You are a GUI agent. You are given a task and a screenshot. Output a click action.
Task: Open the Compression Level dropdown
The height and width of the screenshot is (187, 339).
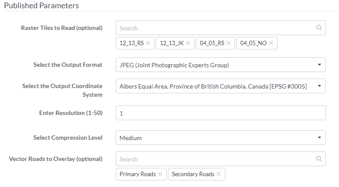[221, 138]
